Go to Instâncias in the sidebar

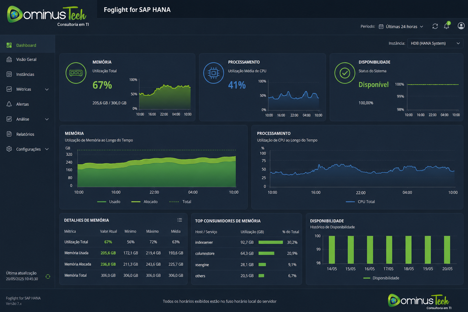[x=27, y=74]
